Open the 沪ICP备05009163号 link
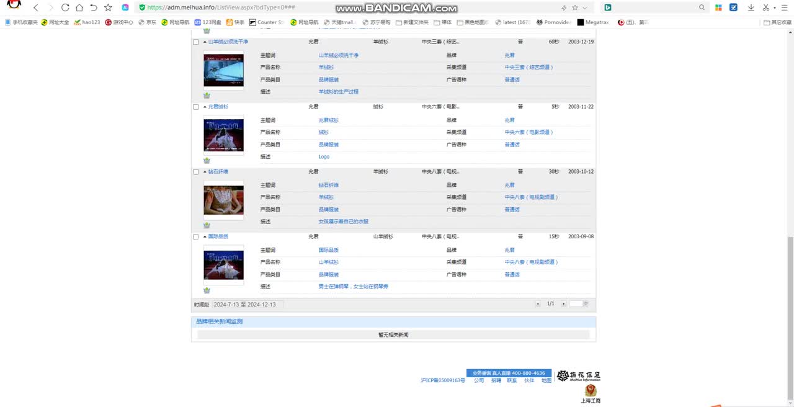Image resolution: width=794 pixels, height=407 pixels. (442, 381)
